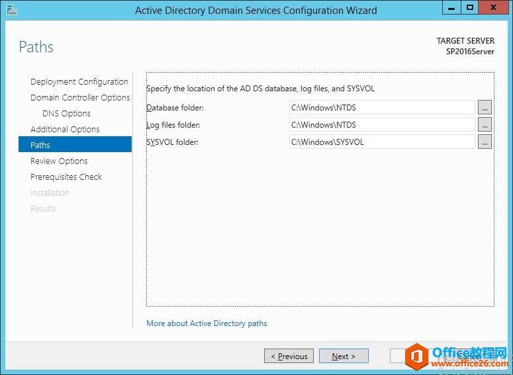This screenshot has width=513, height=375.
Task: Click the SYSVOL folder path field
Action: [382, 142]
